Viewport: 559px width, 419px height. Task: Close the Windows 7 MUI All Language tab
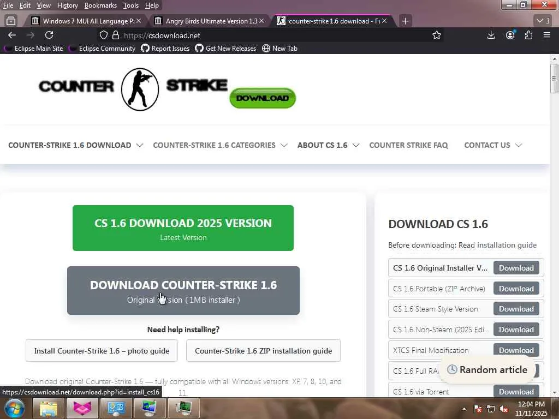[x=139, y=21]
